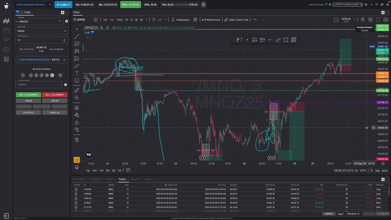
Task: Open the LAYOUT default (draft) selector
Action: coord(348,5)
